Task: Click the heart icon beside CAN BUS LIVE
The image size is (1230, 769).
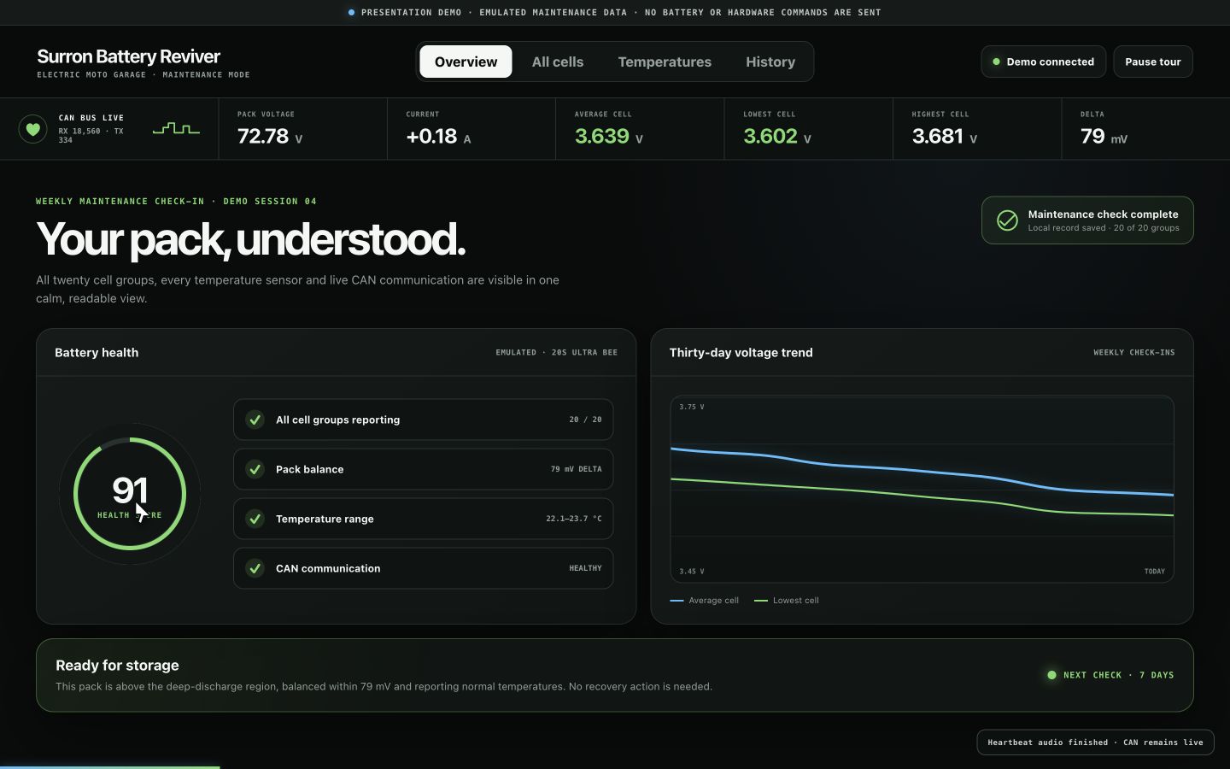Action: pos(32,129)
